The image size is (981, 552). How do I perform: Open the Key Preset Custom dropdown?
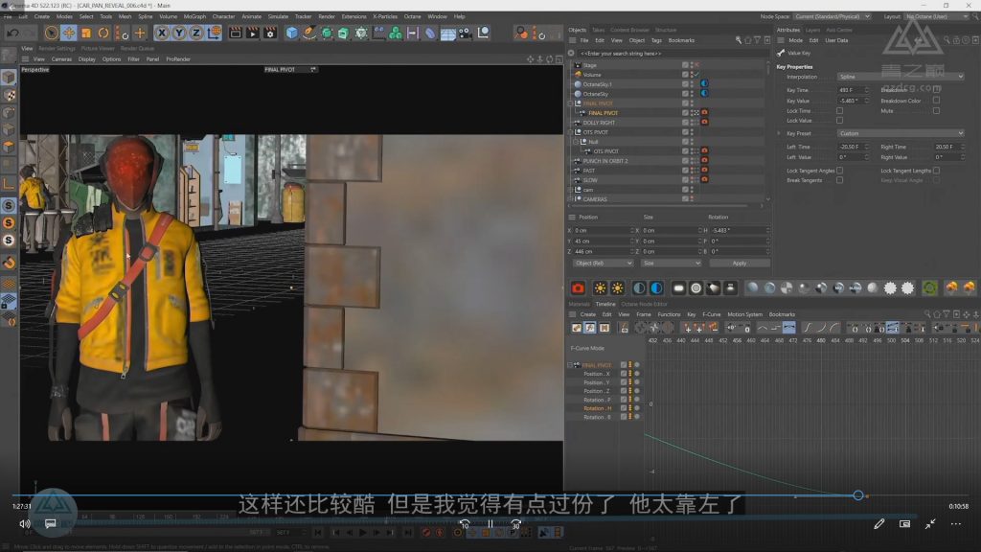[901, 133]
